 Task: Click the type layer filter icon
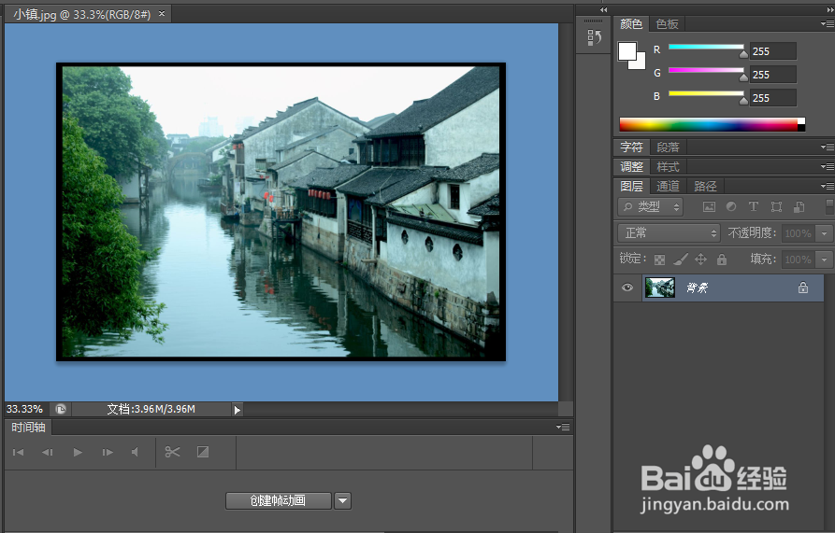pyautogui.click(x=754, y=206)
